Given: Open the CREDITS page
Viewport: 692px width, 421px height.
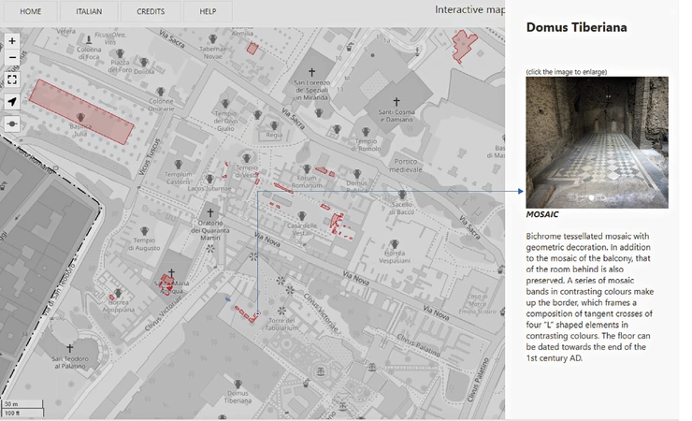Looking at the screenshot, I should (150, 11).
